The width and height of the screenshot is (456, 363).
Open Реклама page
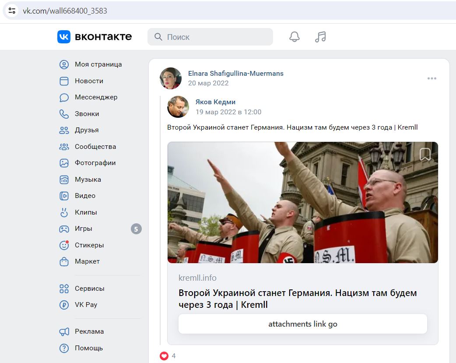coord(89,331)
